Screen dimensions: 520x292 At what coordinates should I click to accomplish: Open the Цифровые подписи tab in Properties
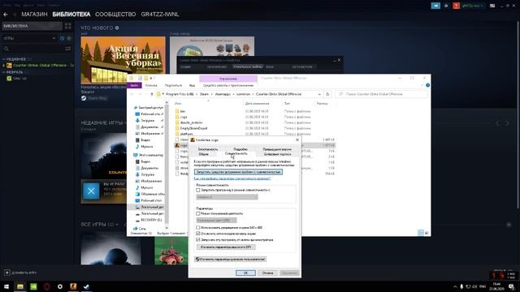(278, 154)
